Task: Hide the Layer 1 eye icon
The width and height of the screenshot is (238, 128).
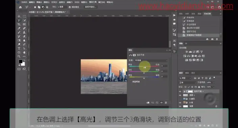Action: (180, 95)
